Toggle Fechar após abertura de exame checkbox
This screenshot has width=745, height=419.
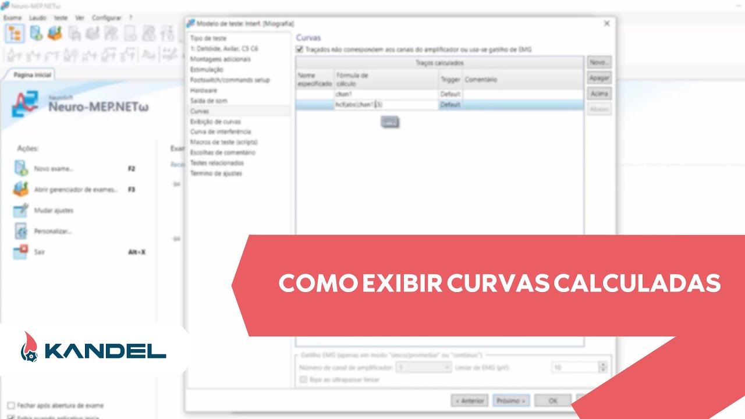click(10, 405)
